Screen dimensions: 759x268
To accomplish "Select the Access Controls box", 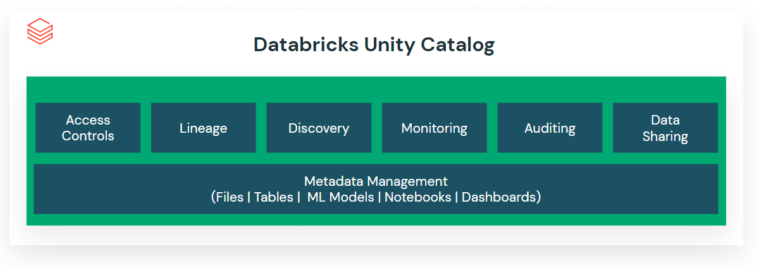I will pos(88,128).
